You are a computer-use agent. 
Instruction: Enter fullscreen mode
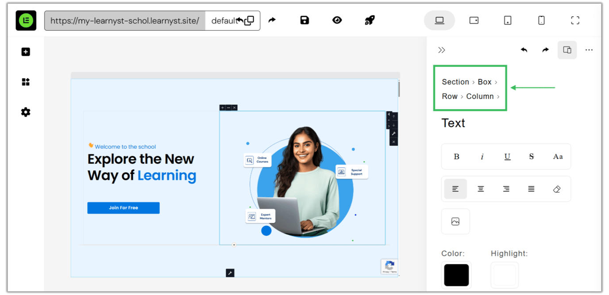point(575,20)
